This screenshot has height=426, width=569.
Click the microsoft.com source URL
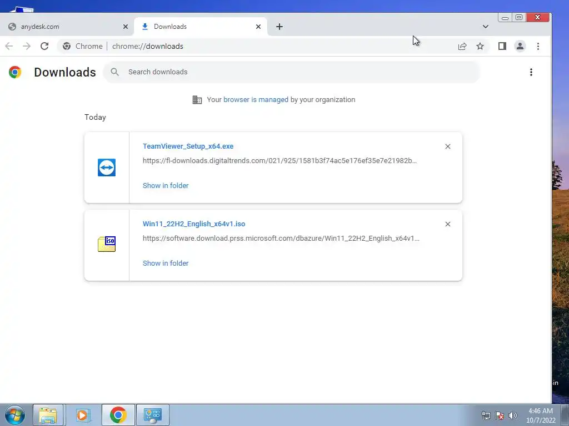point(281,238)
